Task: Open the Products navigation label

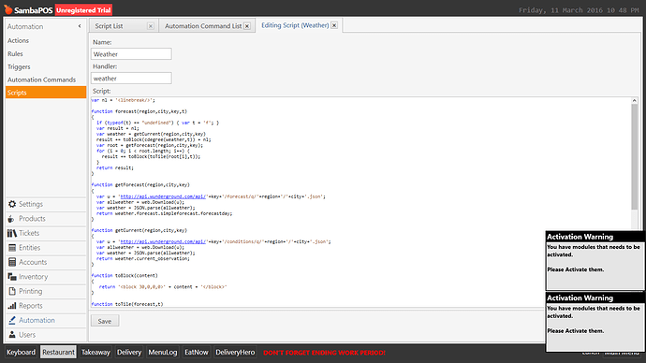Action: pyautogui.click(x=32, y=219)
